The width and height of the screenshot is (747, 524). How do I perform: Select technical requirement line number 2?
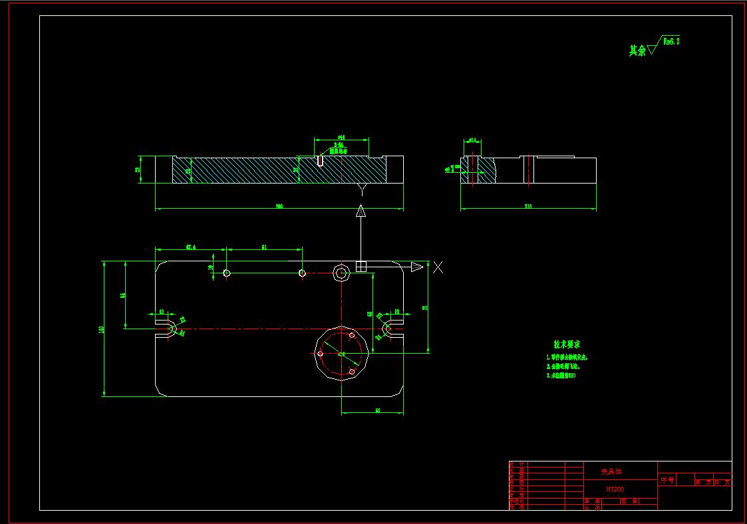pos(563,366)
